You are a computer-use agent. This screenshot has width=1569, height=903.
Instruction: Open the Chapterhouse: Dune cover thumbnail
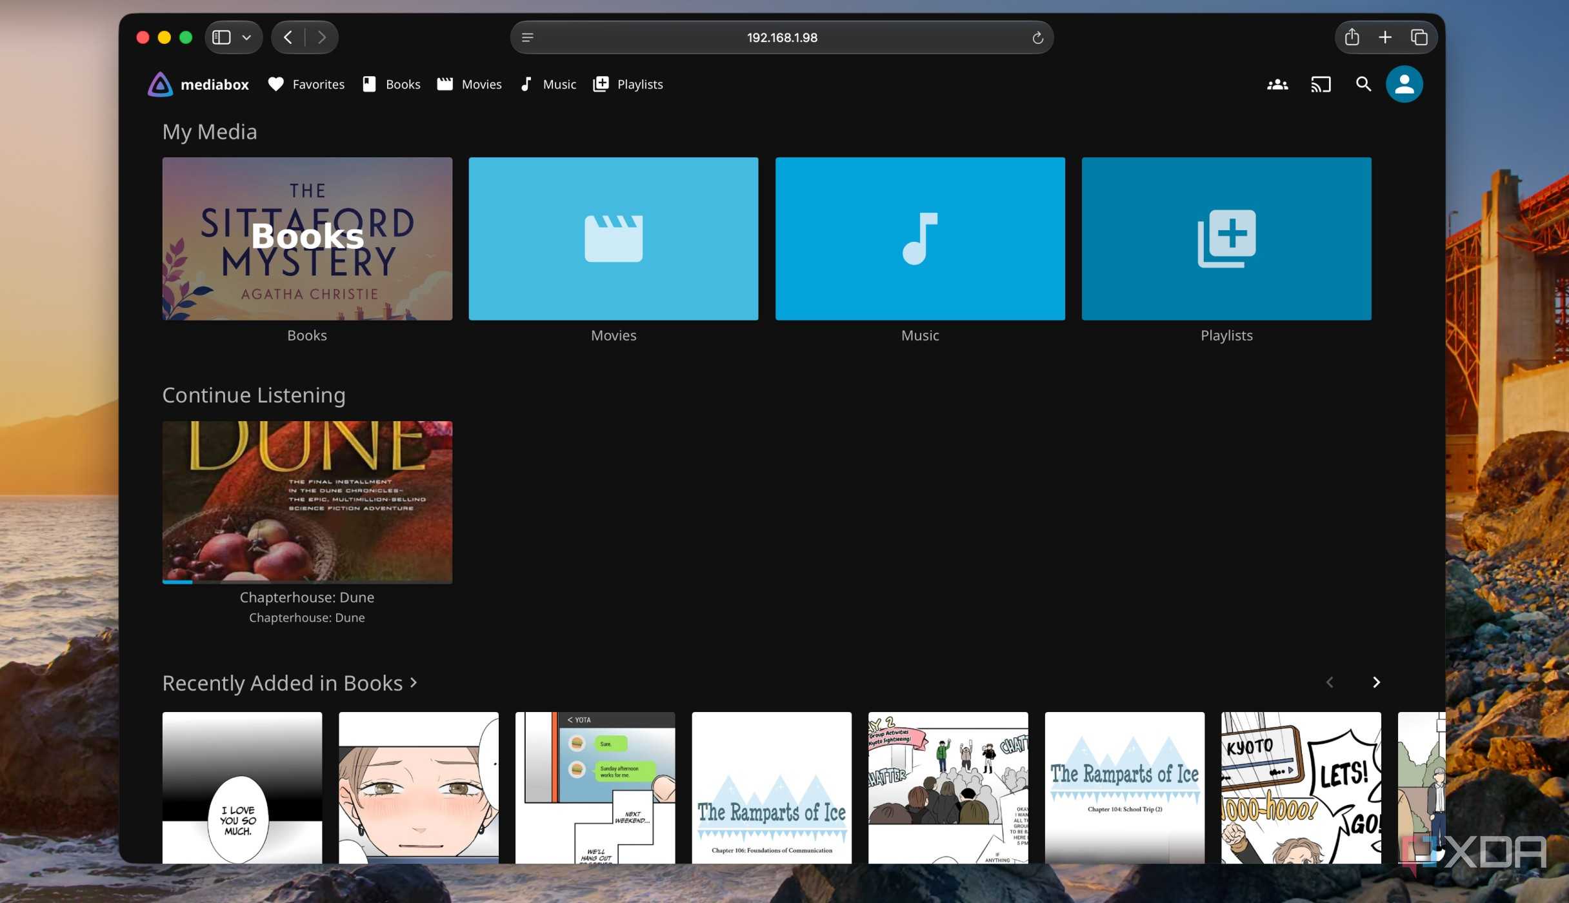(x=307, y=502)
